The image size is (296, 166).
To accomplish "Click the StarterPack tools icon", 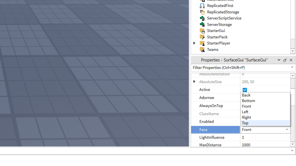I will [202, 37].
